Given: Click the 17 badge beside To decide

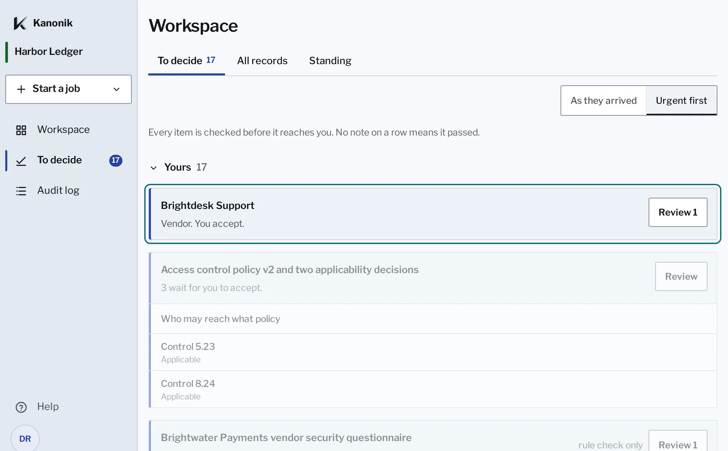Looking at the screenshot, I should [x=116, y=160].
